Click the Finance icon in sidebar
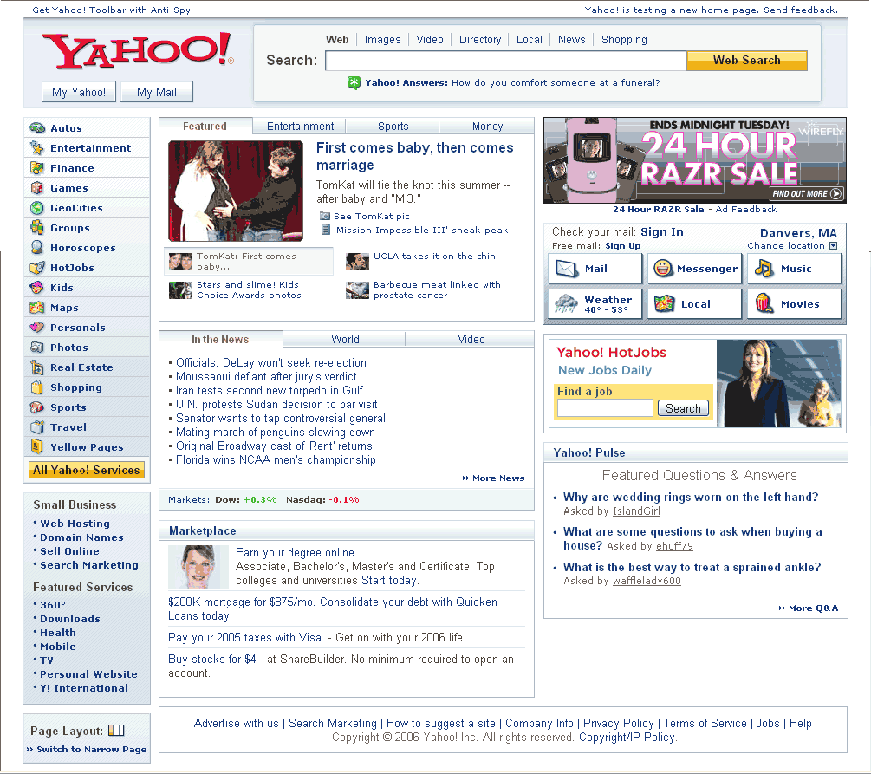Viewport: 871px width, 774px height. click(37, 168)
